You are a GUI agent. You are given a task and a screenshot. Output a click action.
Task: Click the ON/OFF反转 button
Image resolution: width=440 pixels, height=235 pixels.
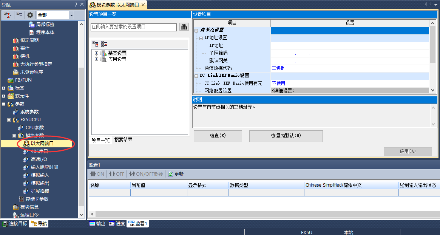[146, 174]
